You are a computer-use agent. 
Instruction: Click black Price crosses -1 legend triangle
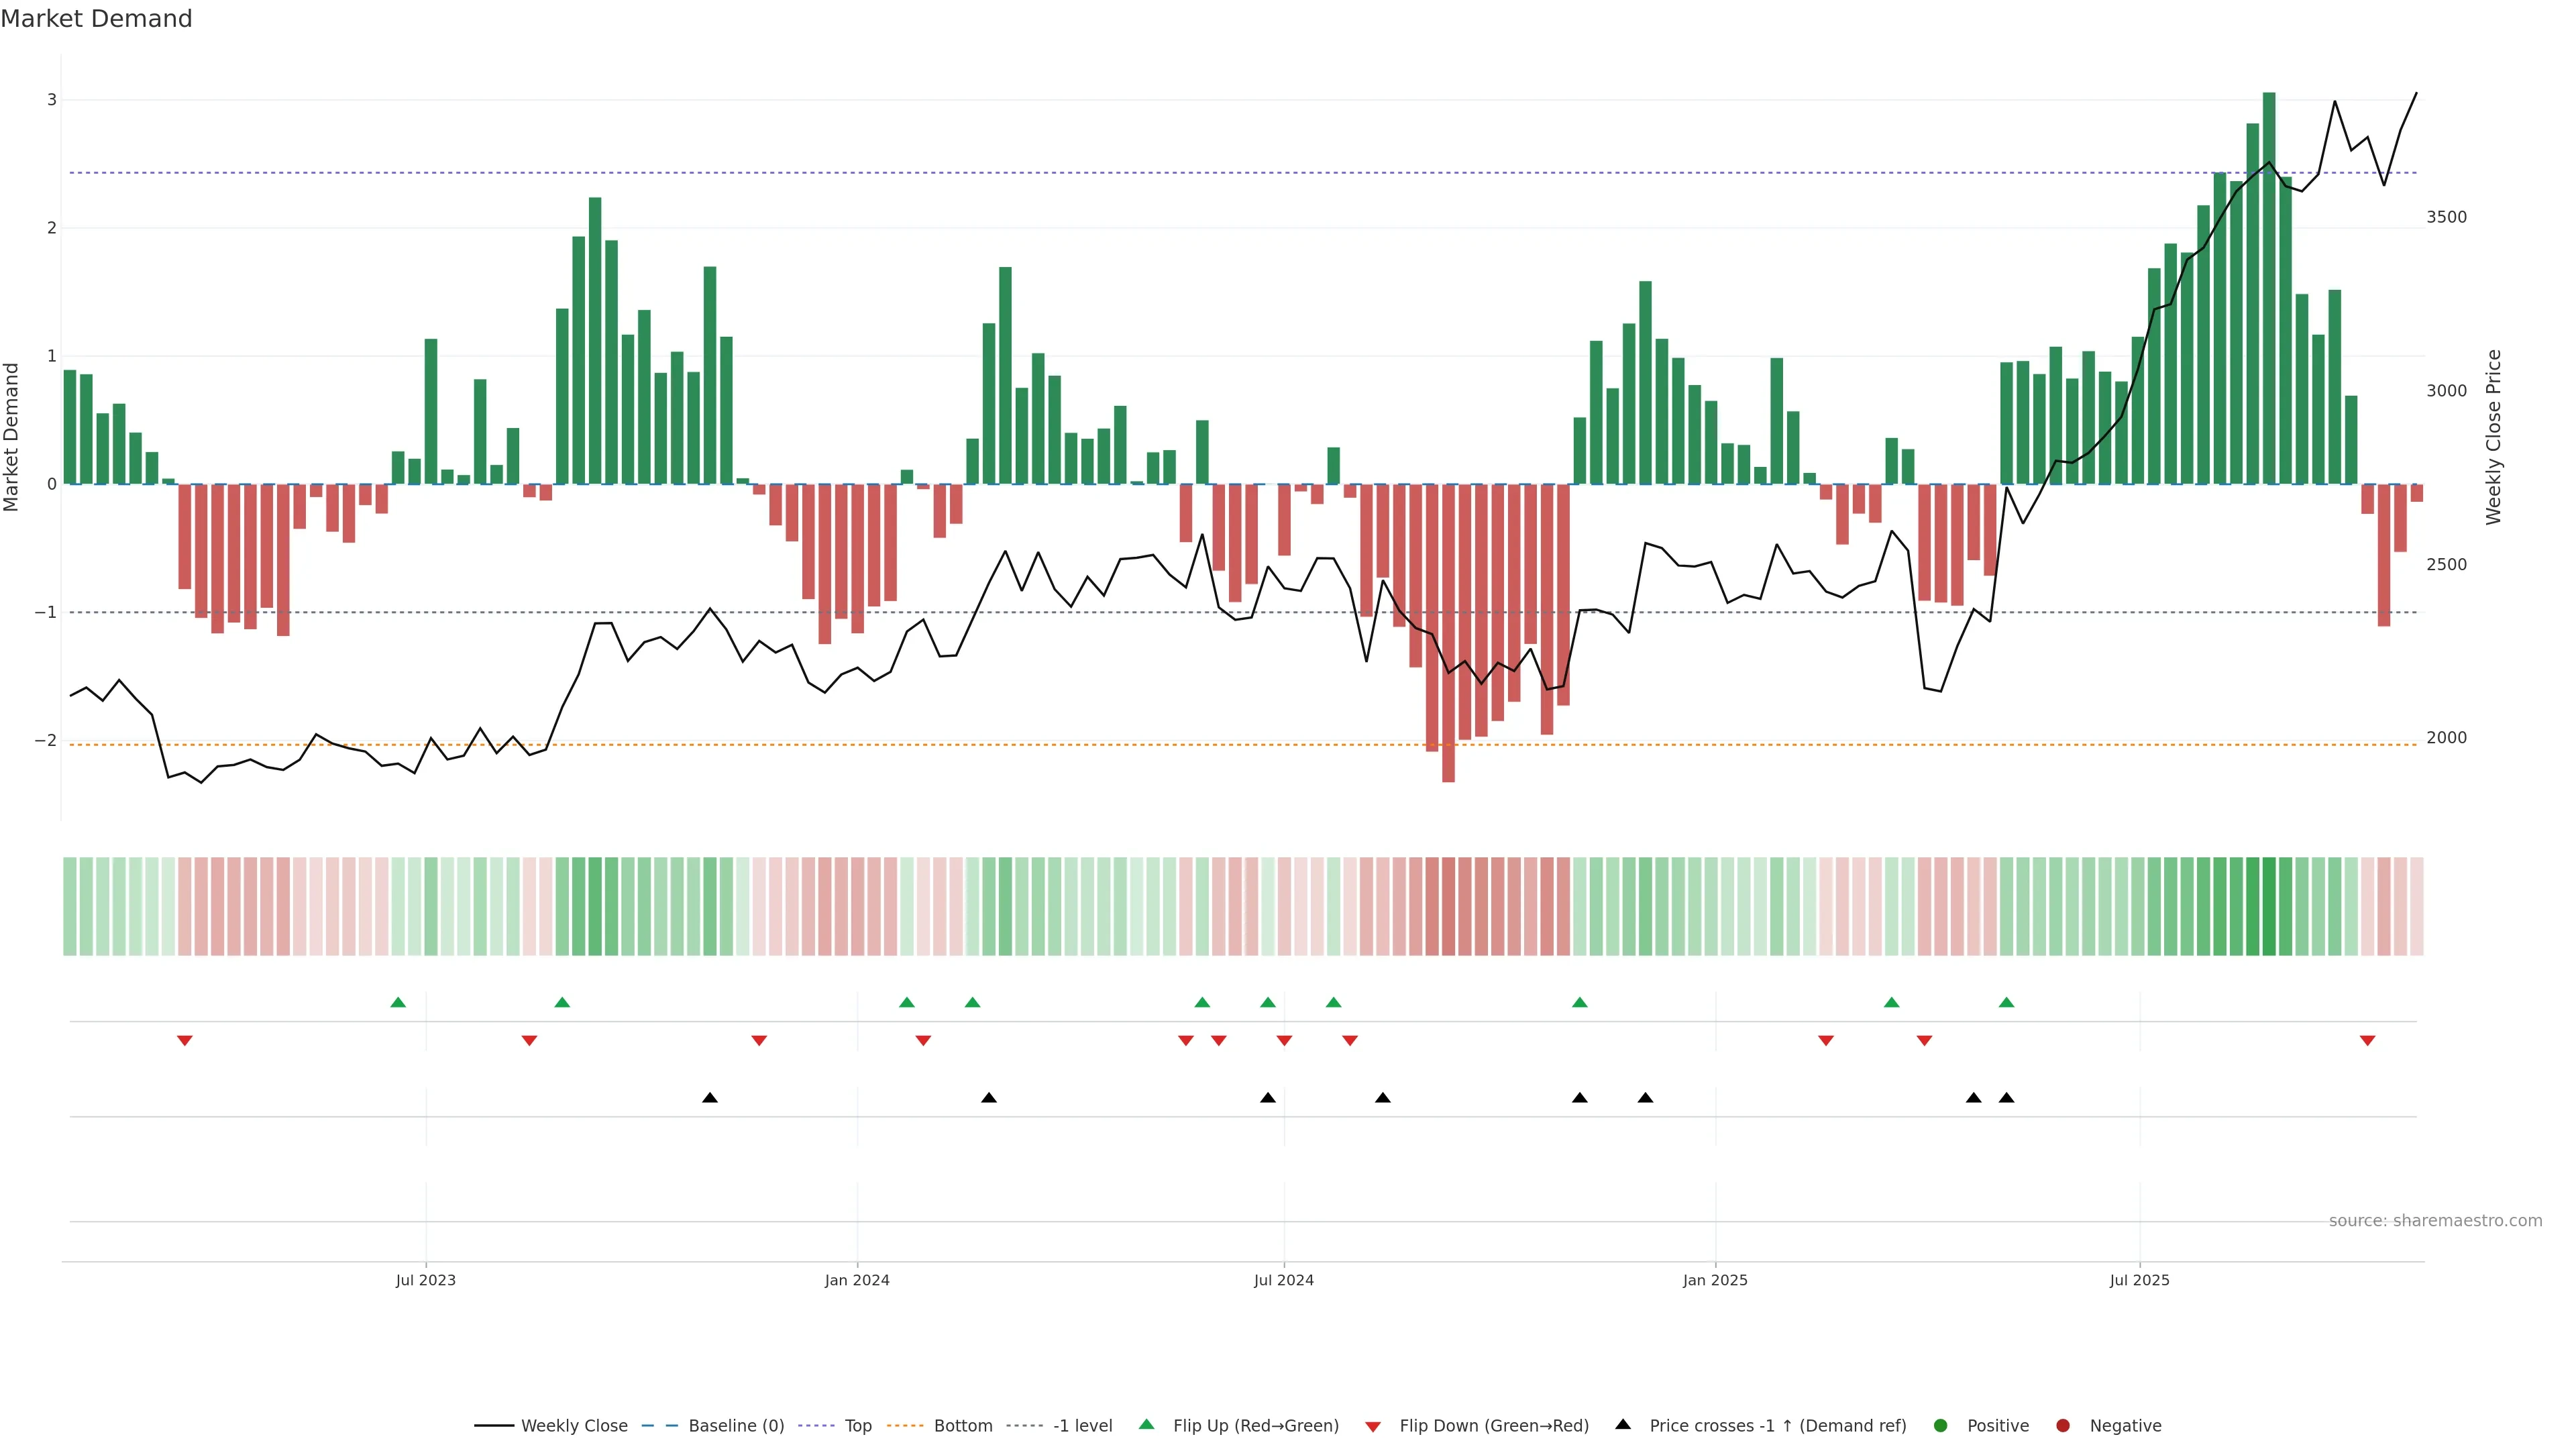tap(1623, 1424)
